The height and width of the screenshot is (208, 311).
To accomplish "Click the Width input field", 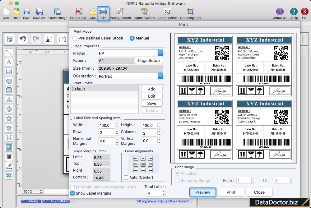I will 107,125.
